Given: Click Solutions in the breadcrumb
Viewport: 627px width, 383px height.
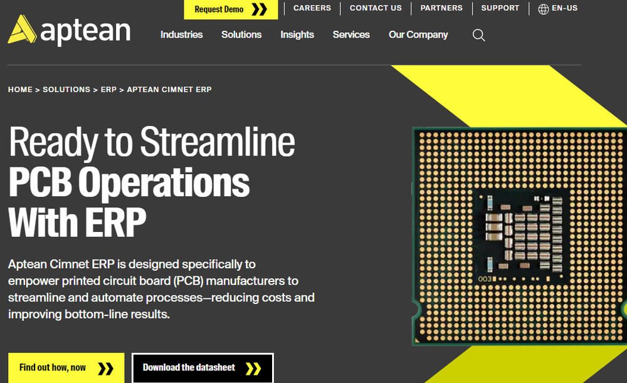Looking at the screenshot, I should (66, 90).
